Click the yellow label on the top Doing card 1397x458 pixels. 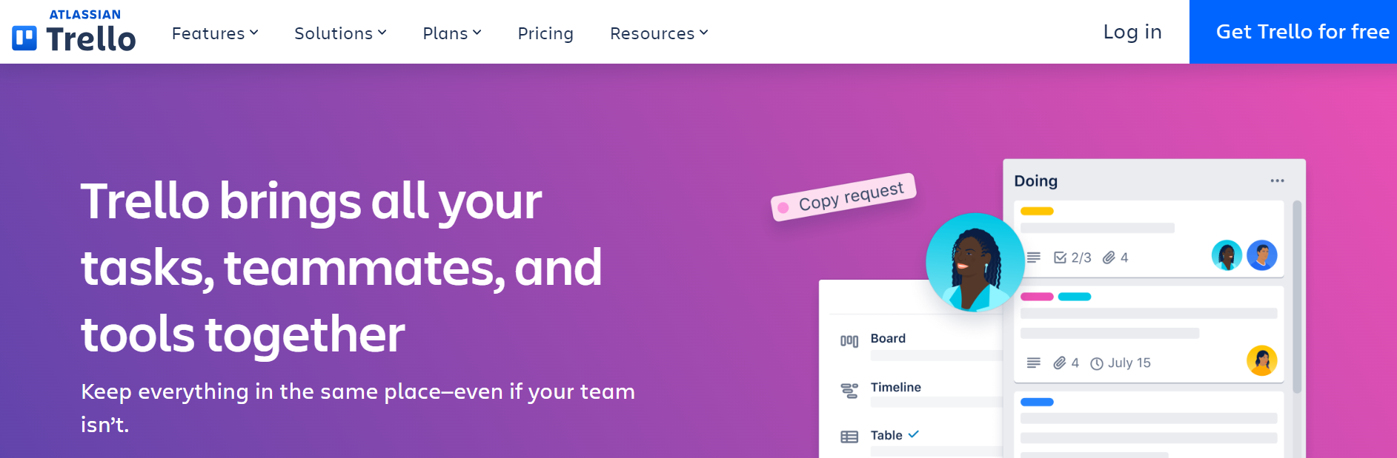pyautogui.click(x=1035, y=211)
